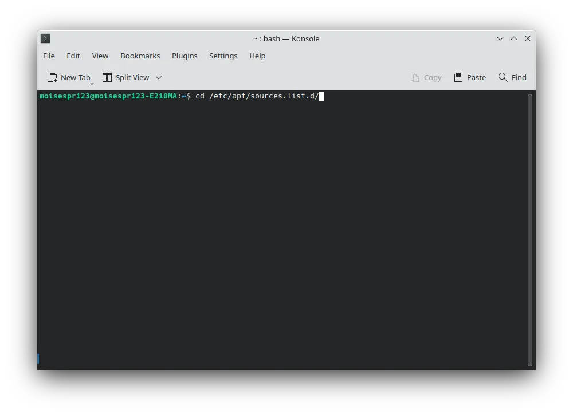
Task: Close the Konsole window
Action: [x=528, y=38]
